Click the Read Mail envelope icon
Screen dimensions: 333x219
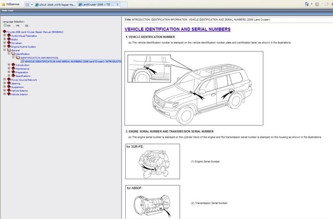click(327, 4)
